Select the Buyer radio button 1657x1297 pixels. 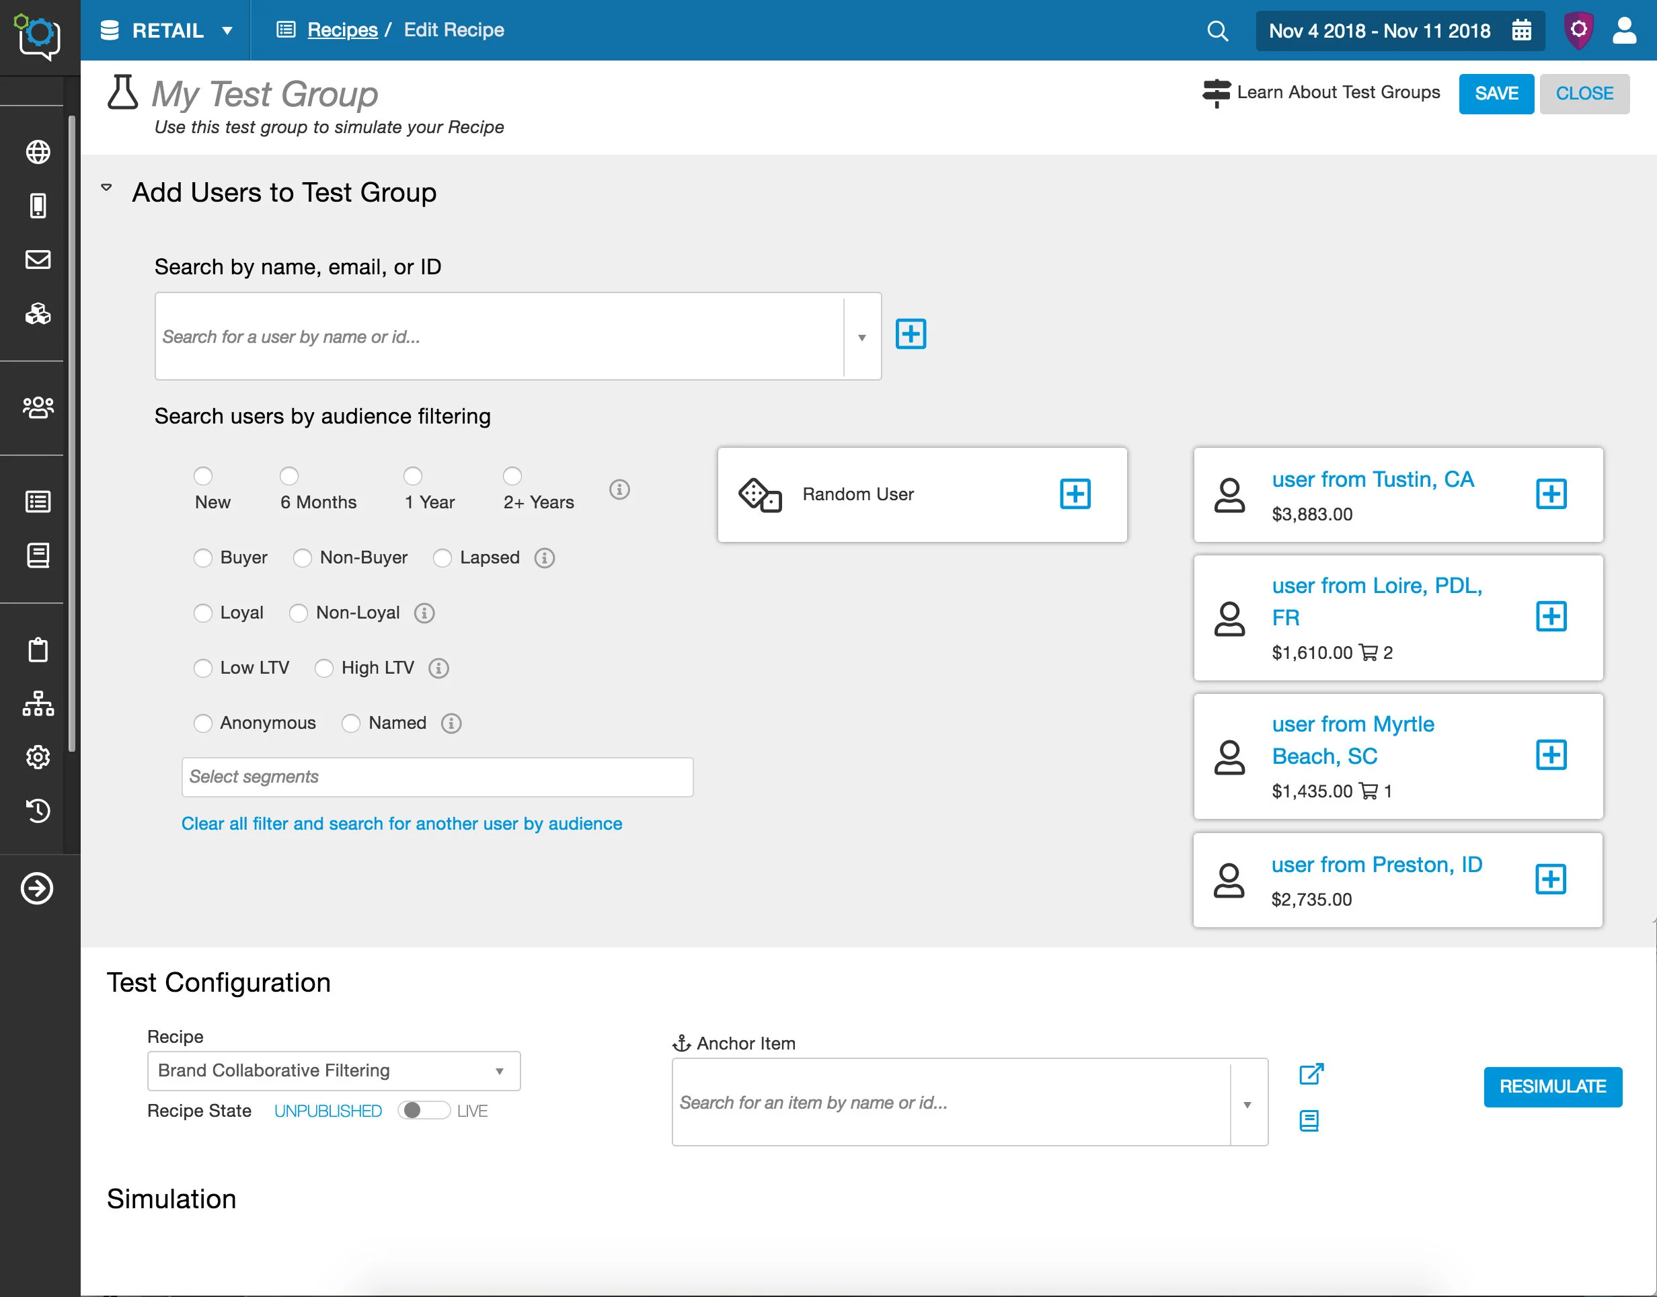(203, 558)
